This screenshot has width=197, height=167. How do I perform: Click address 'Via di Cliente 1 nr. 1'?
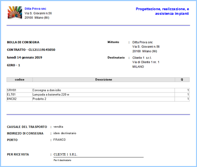[146, 62]
